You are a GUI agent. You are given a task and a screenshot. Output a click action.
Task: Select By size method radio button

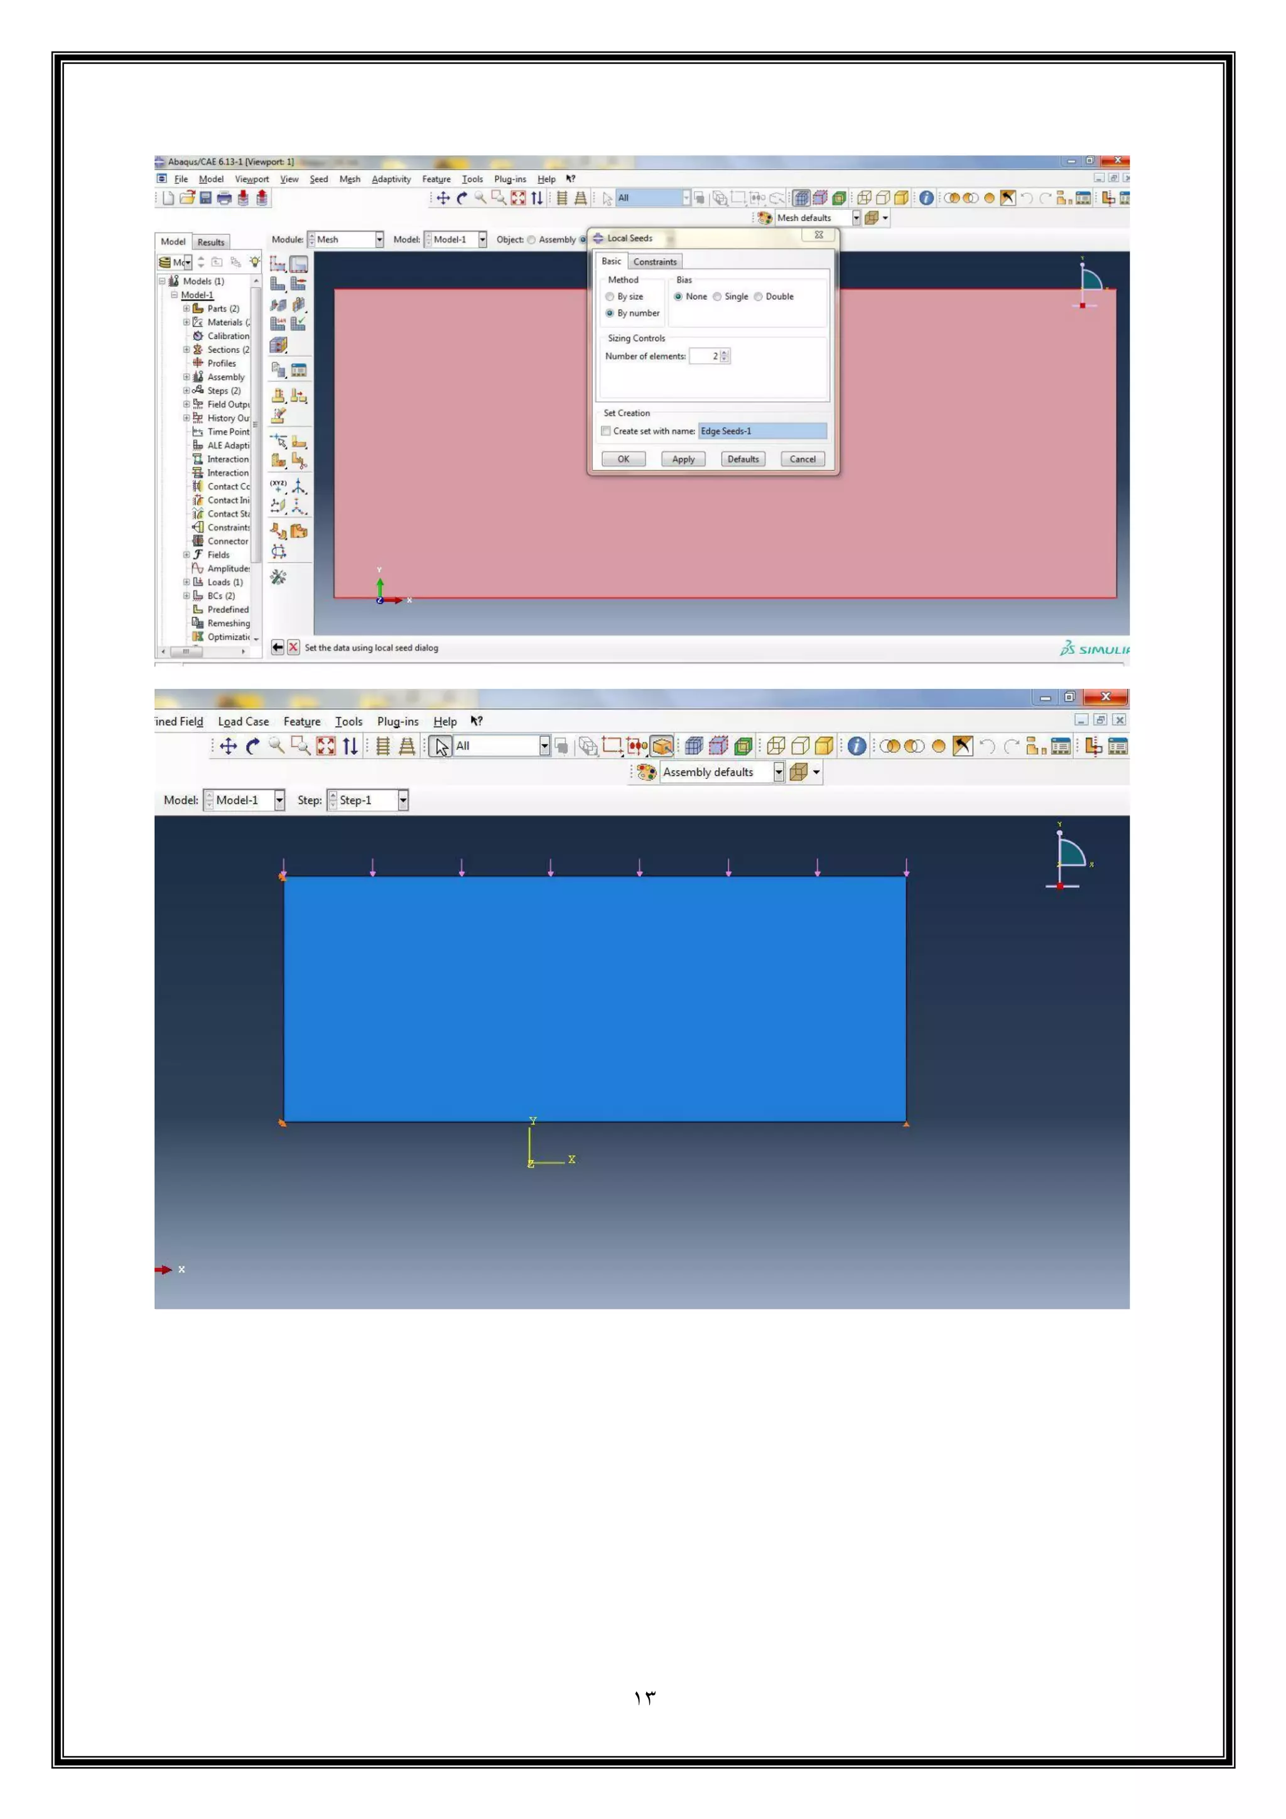[x=610, y=296]
